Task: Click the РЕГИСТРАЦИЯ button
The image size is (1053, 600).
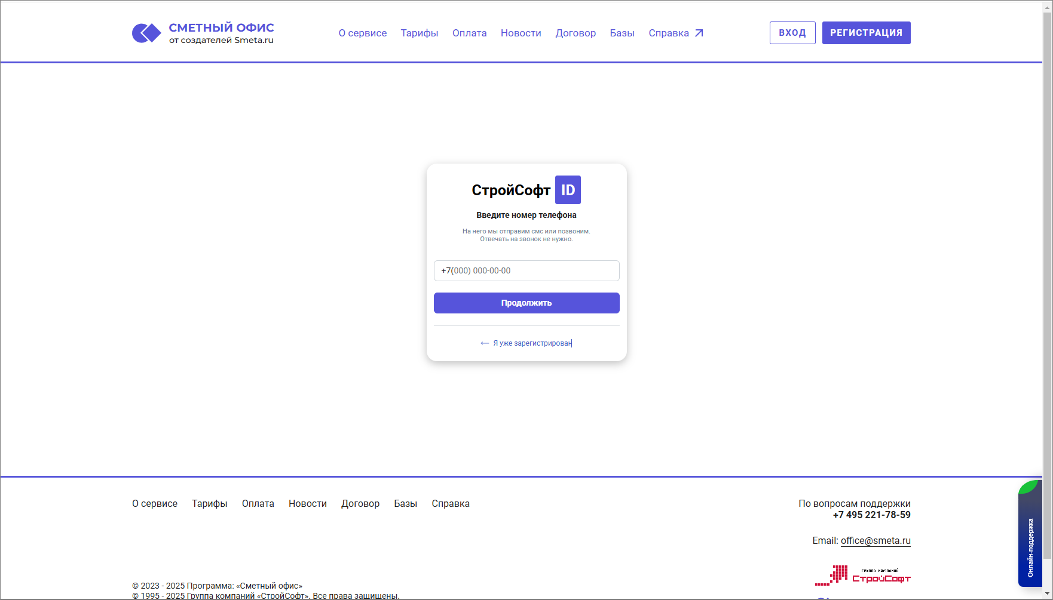Action: 867,33
